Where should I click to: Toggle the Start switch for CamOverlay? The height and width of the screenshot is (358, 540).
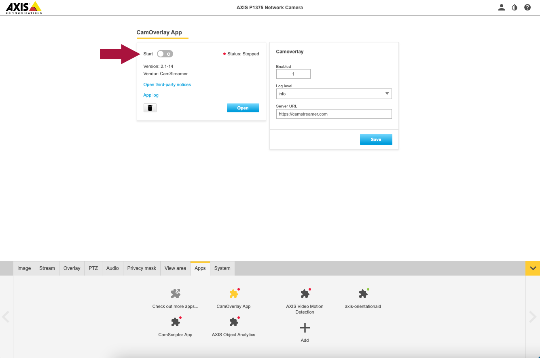click(165, 54)
